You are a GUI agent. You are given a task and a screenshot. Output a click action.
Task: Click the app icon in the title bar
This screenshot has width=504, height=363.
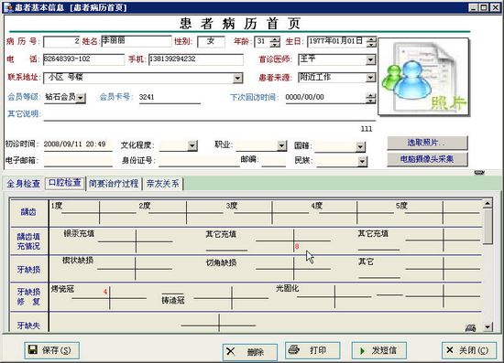pyautogui.click(x=7, y=7)
